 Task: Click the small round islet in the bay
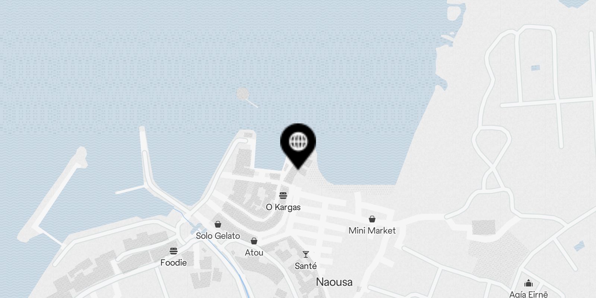click(x=242, y=93)
